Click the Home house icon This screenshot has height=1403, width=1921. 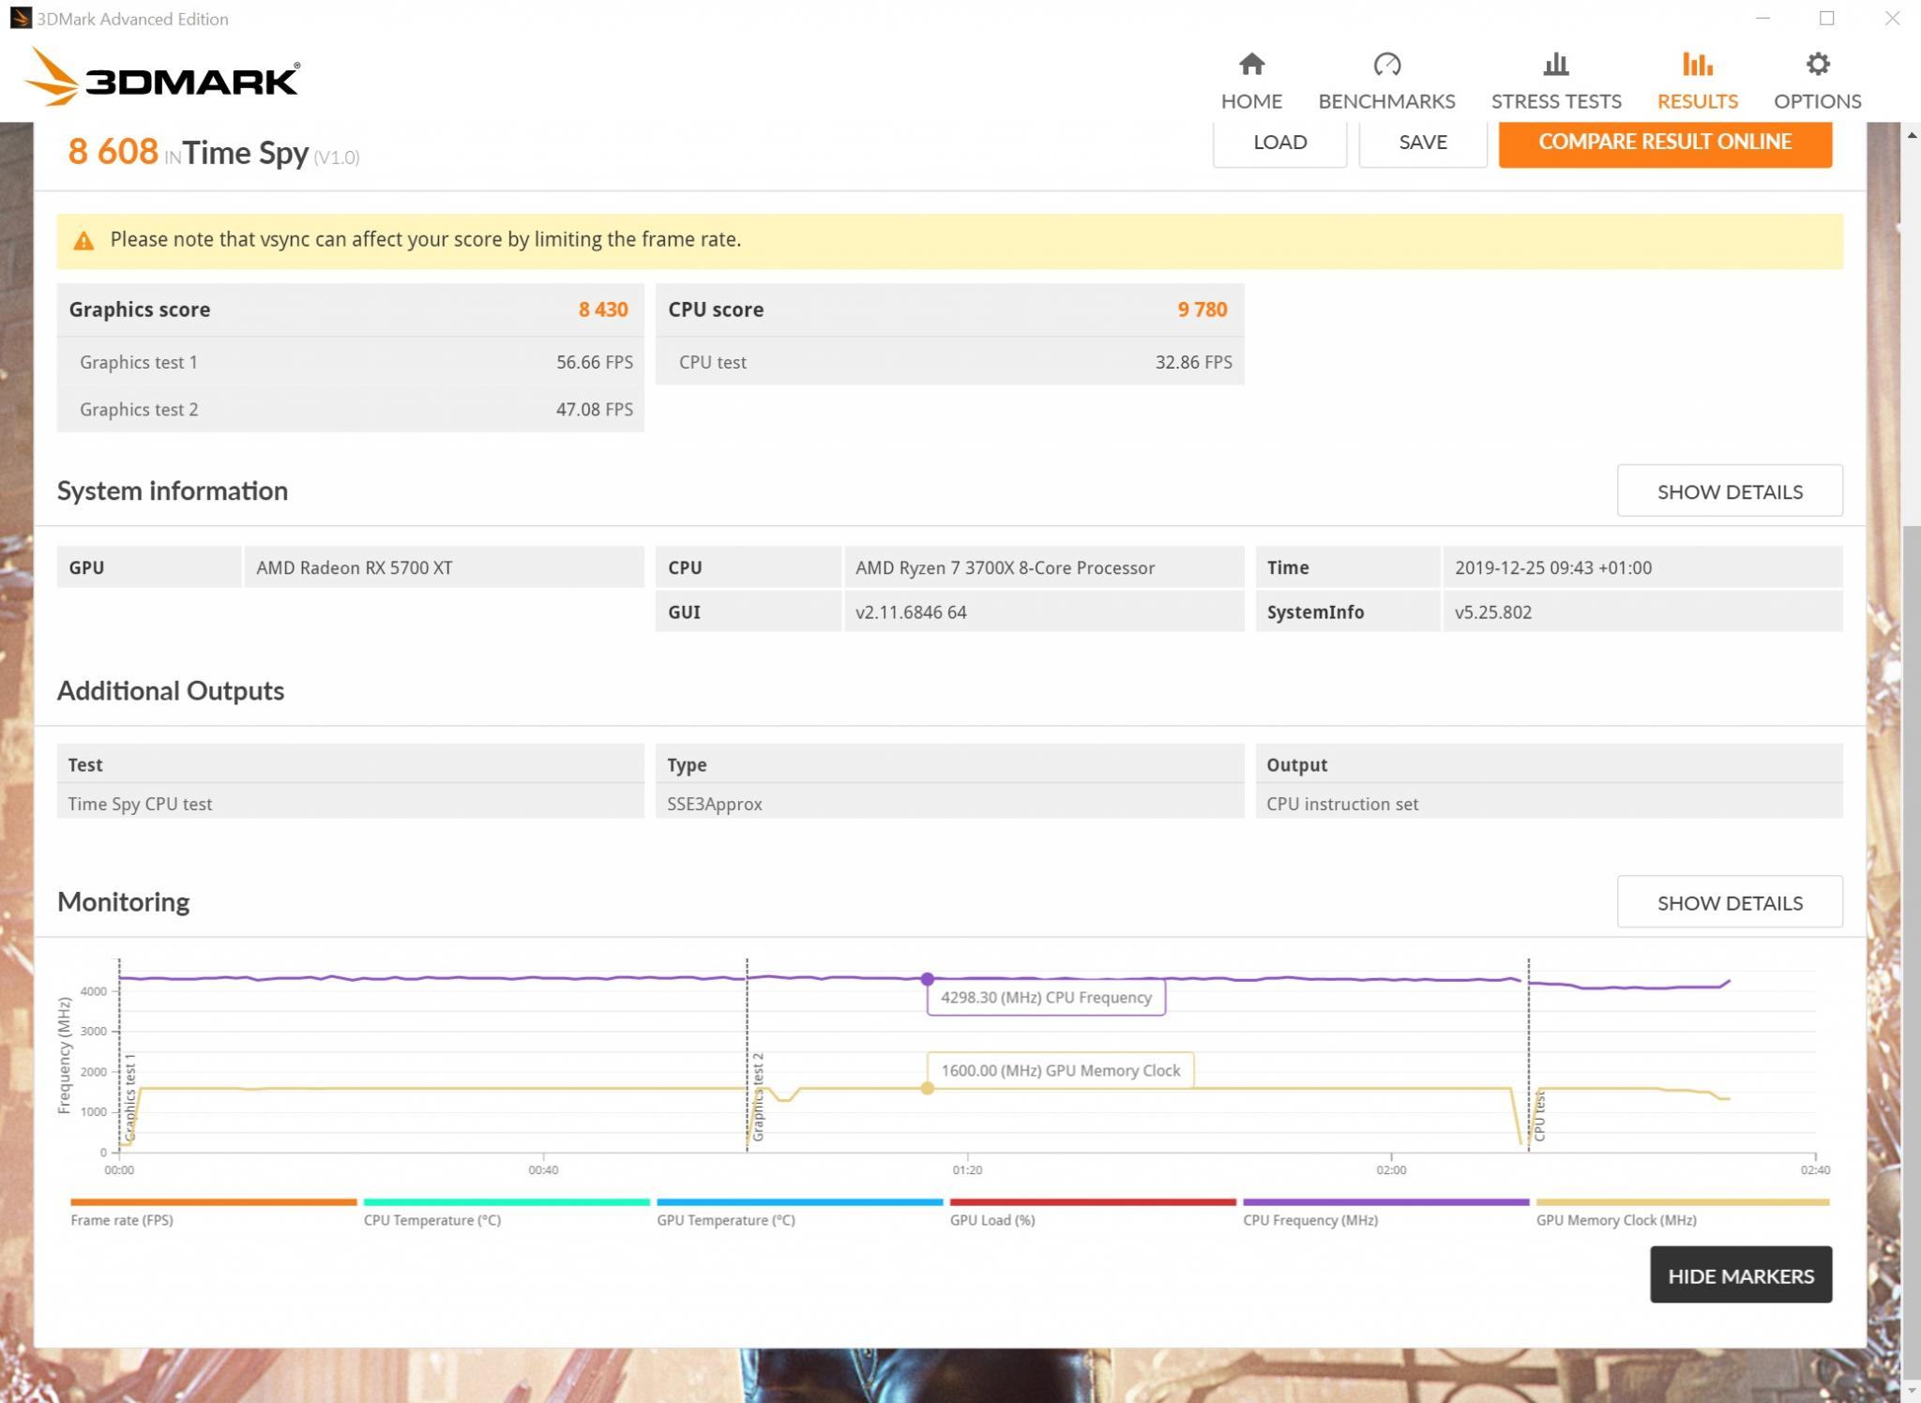coord(1251,64)
